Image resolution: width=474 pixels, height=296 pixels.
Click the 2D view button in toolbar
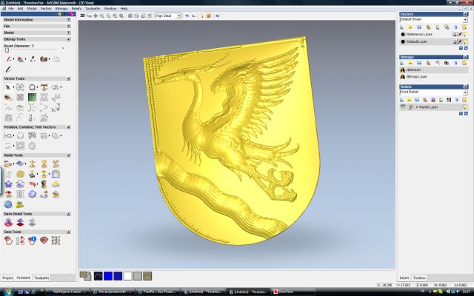pos(83,15)
